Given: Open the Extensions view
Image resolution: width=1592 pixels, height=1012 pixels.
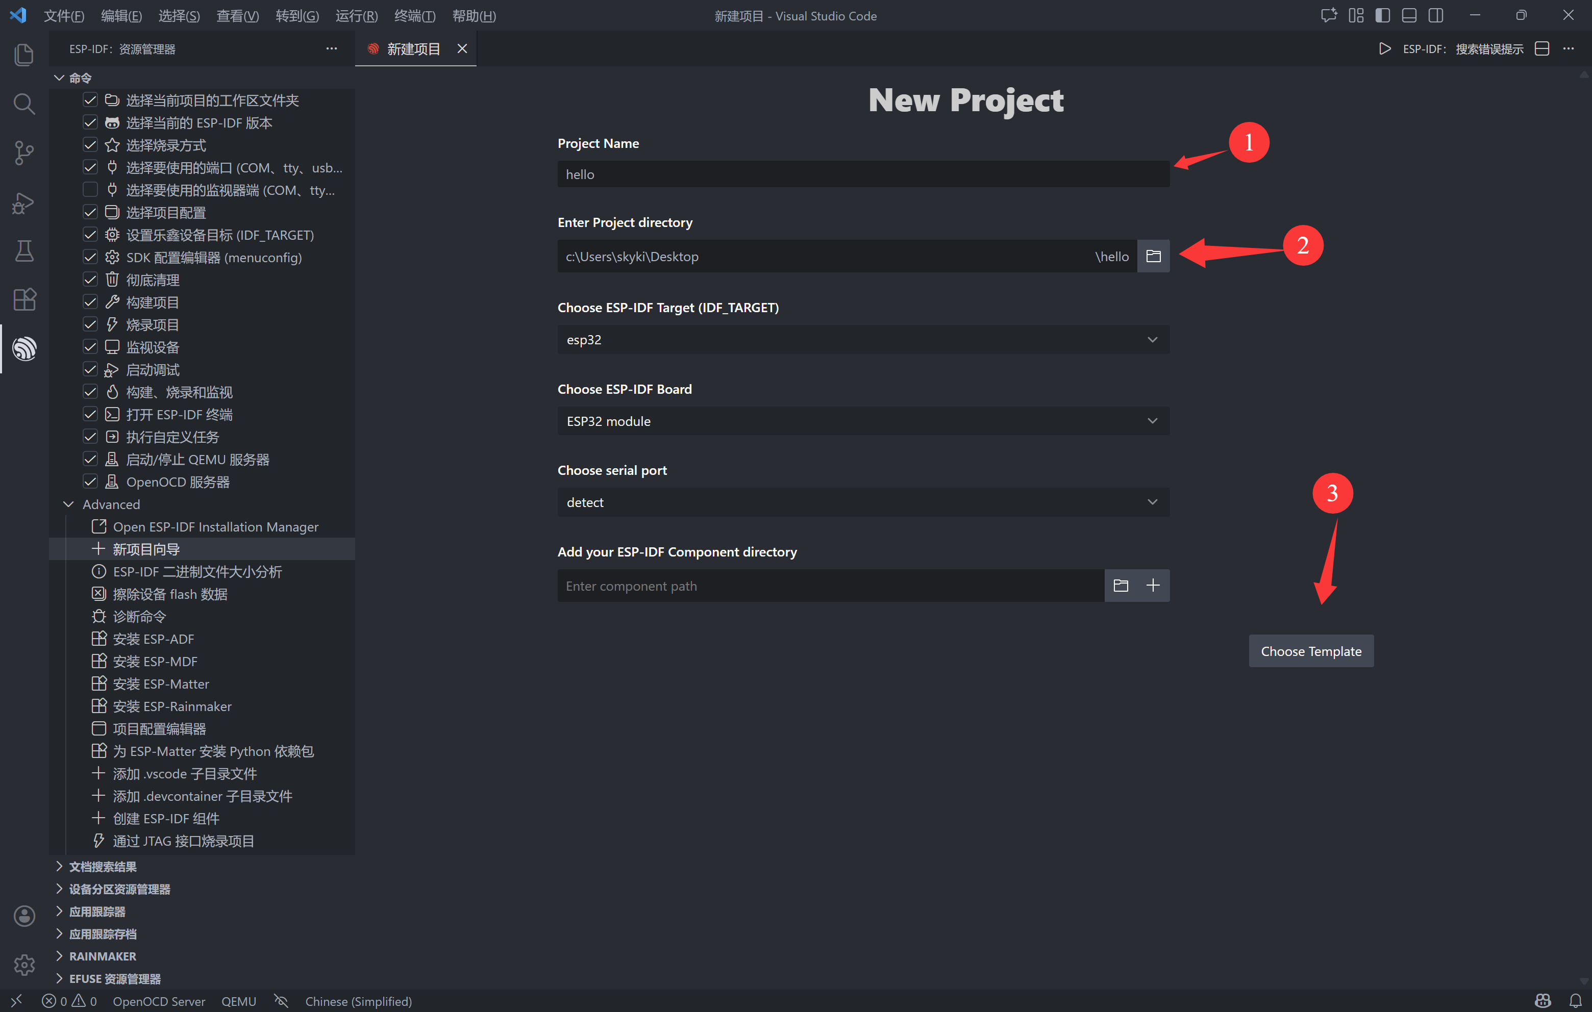Looking at the screenshot, I should [x=24, y=299].
